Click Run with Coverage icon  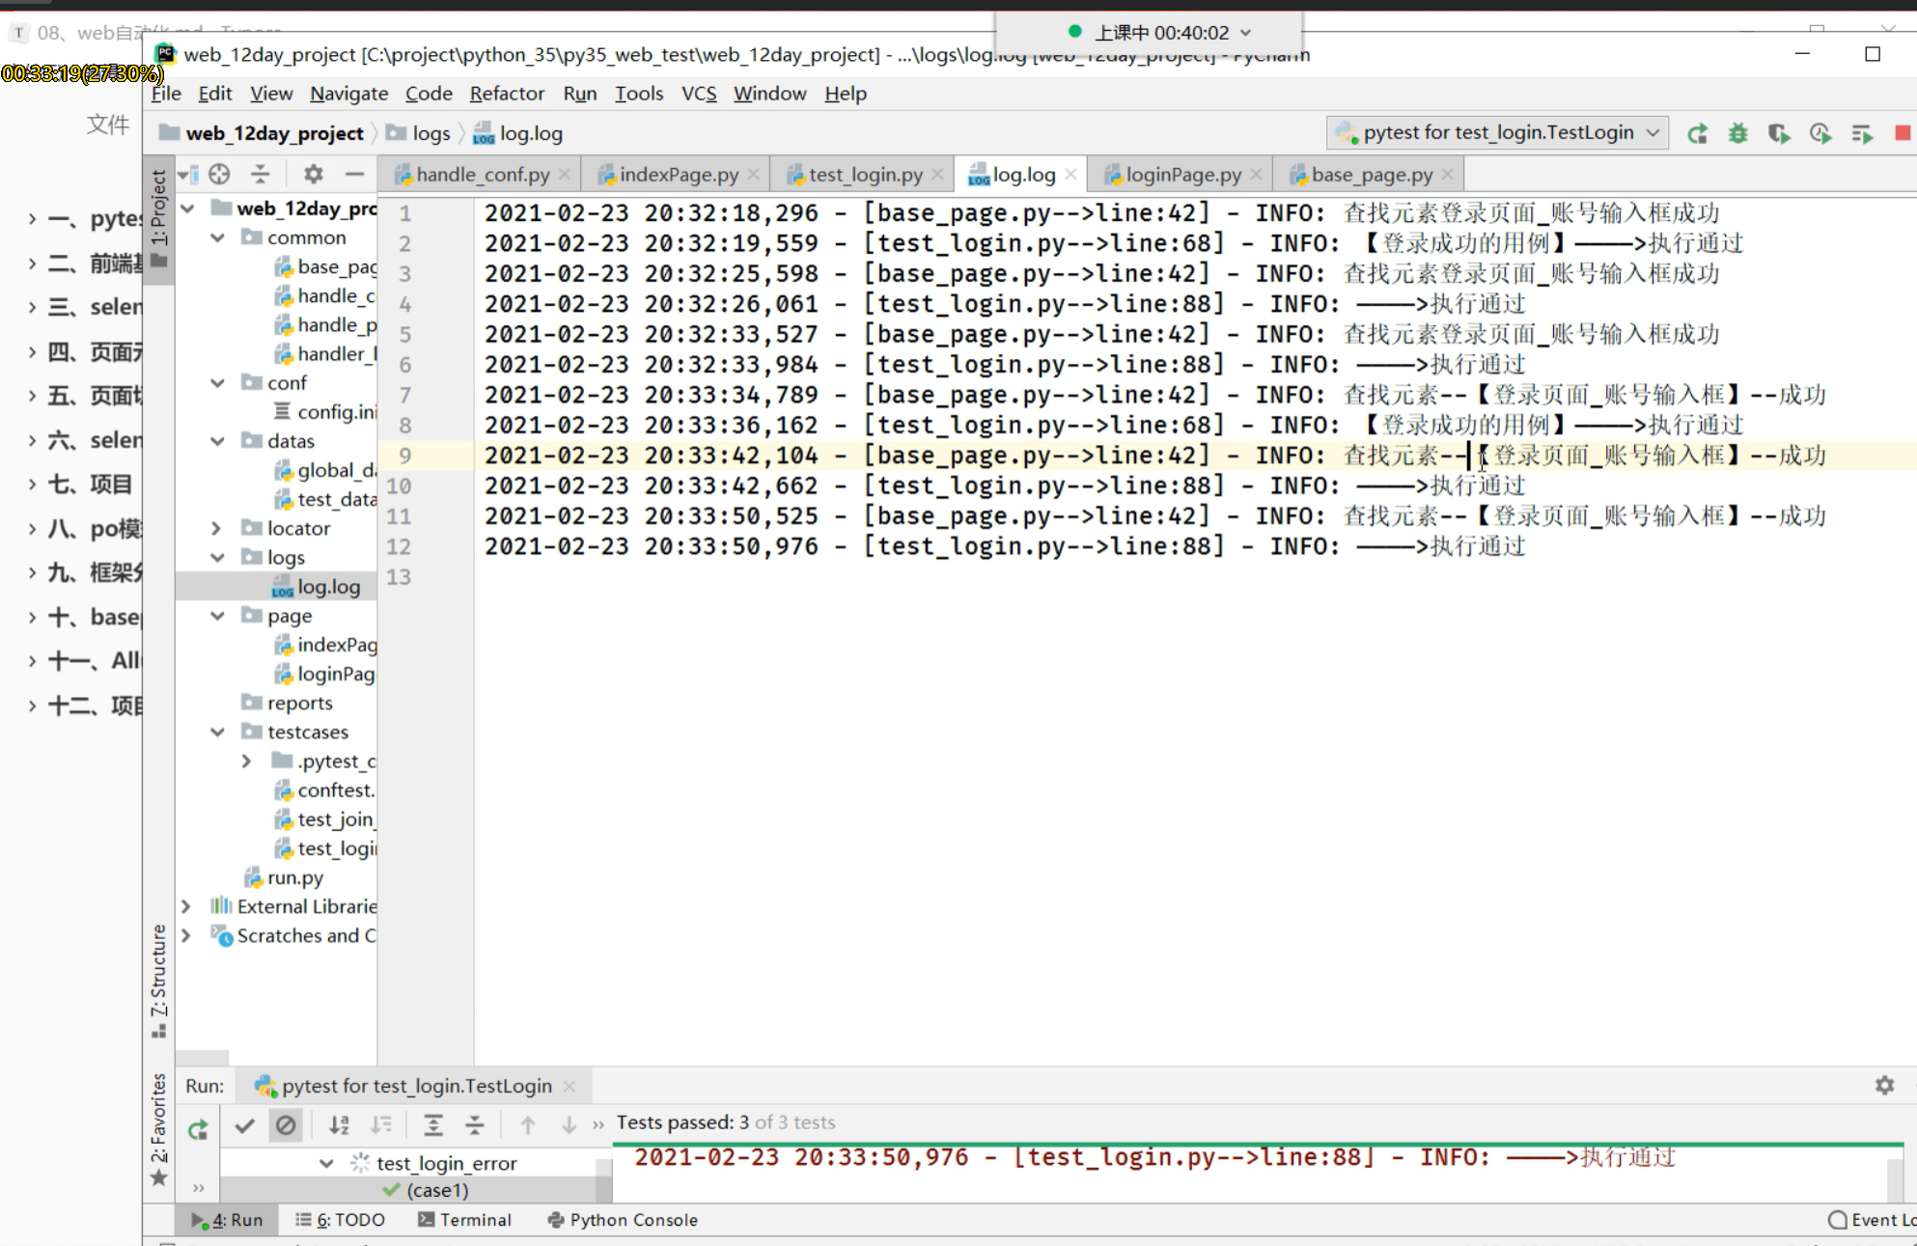(x=1779, y=134)
